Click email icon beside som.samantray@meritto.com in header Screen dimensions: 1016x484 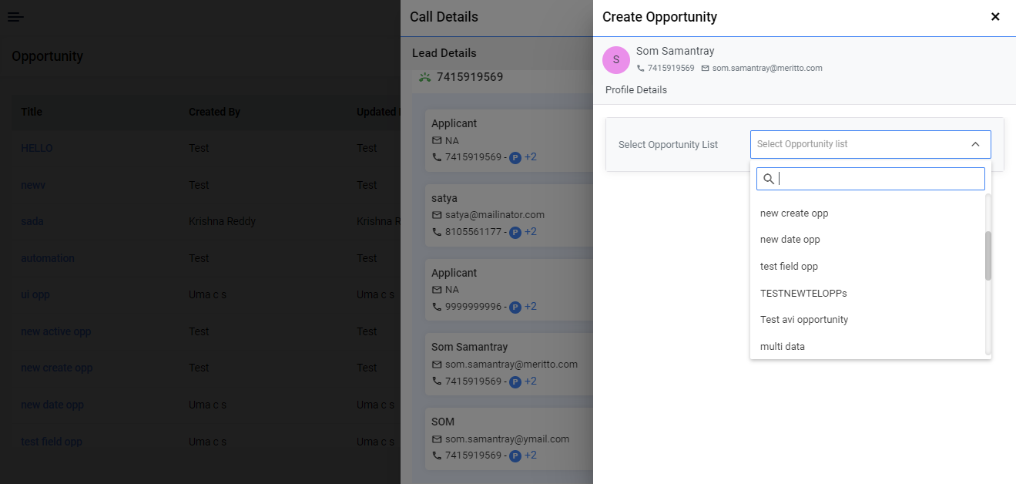(705, 68)
